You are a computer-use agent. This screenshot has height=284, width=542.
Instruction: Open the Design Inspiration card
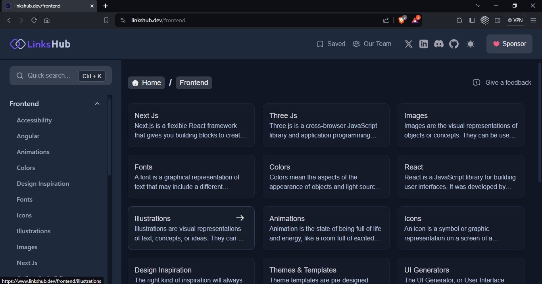(x=191, y=271)
